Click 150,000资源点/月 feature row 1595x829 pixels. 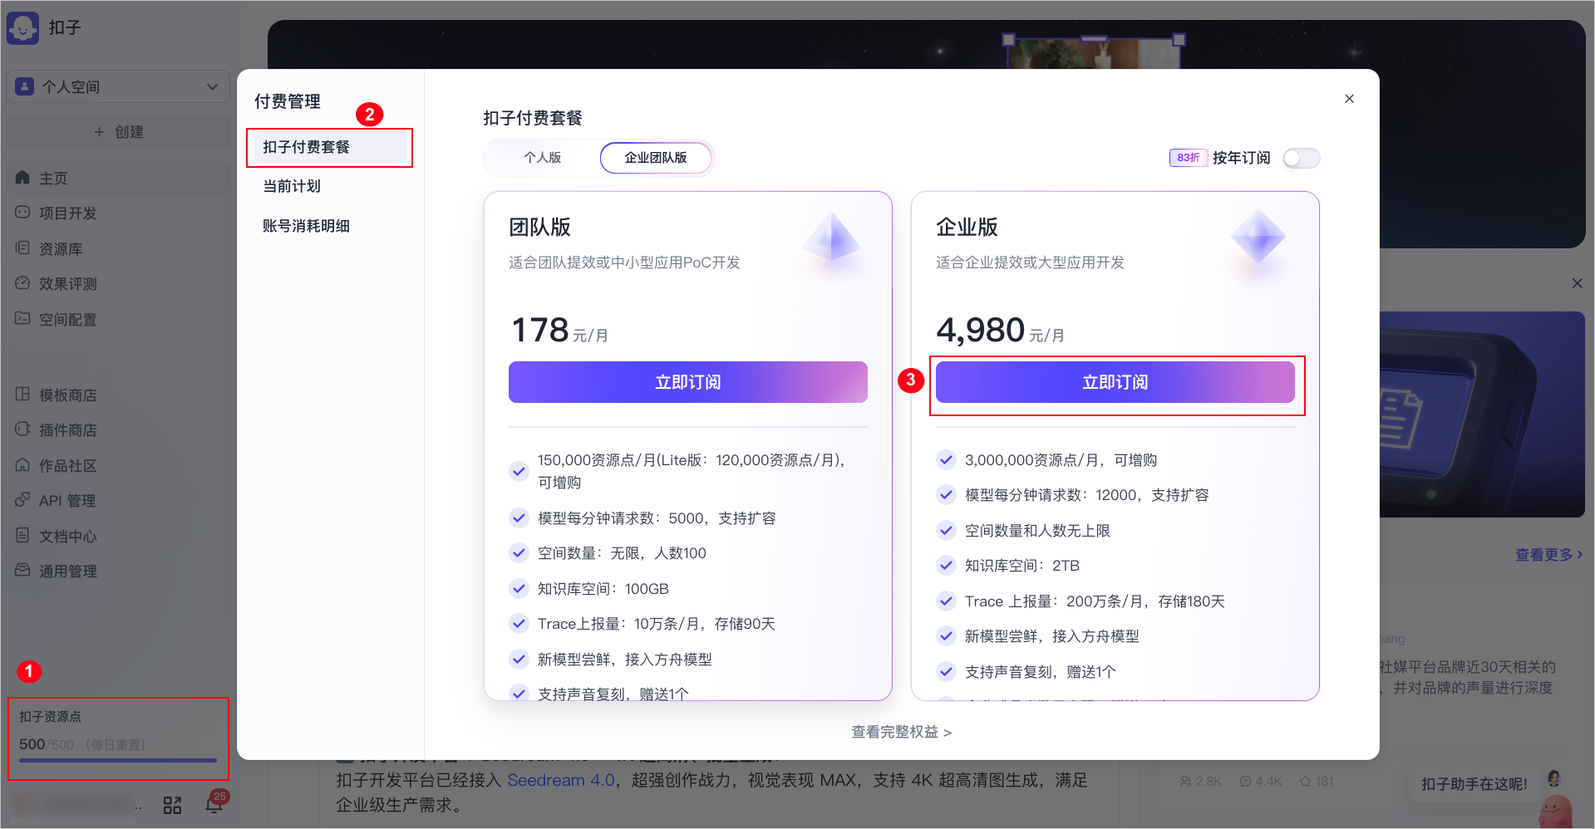pyautogui.click(x=677, y=471)
